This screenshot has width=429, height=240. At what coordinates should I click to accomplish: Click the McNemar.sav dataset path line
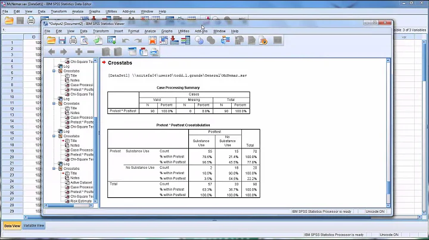tap(178, 75)
